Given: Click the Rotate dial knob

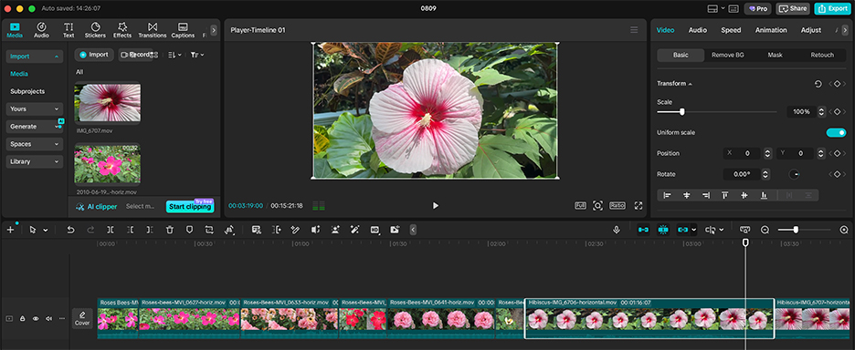Looking at the screenshot, I should (x=795, y=174).
